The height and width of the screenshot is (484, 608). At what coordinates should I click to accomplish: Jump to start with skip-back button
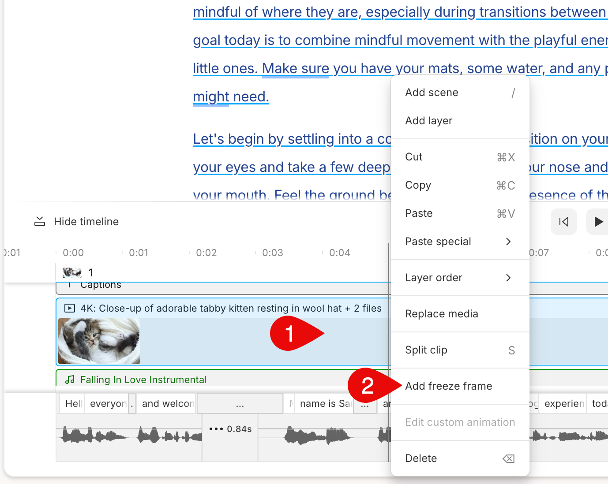point(563,222)
